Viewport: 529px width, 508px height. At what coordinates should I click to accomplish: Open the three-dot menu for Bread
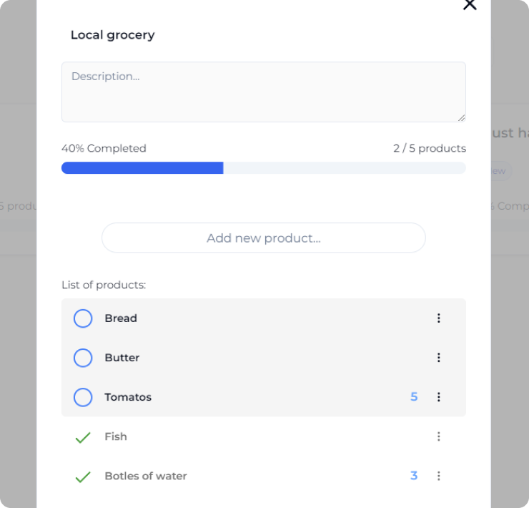coord(439,318)
